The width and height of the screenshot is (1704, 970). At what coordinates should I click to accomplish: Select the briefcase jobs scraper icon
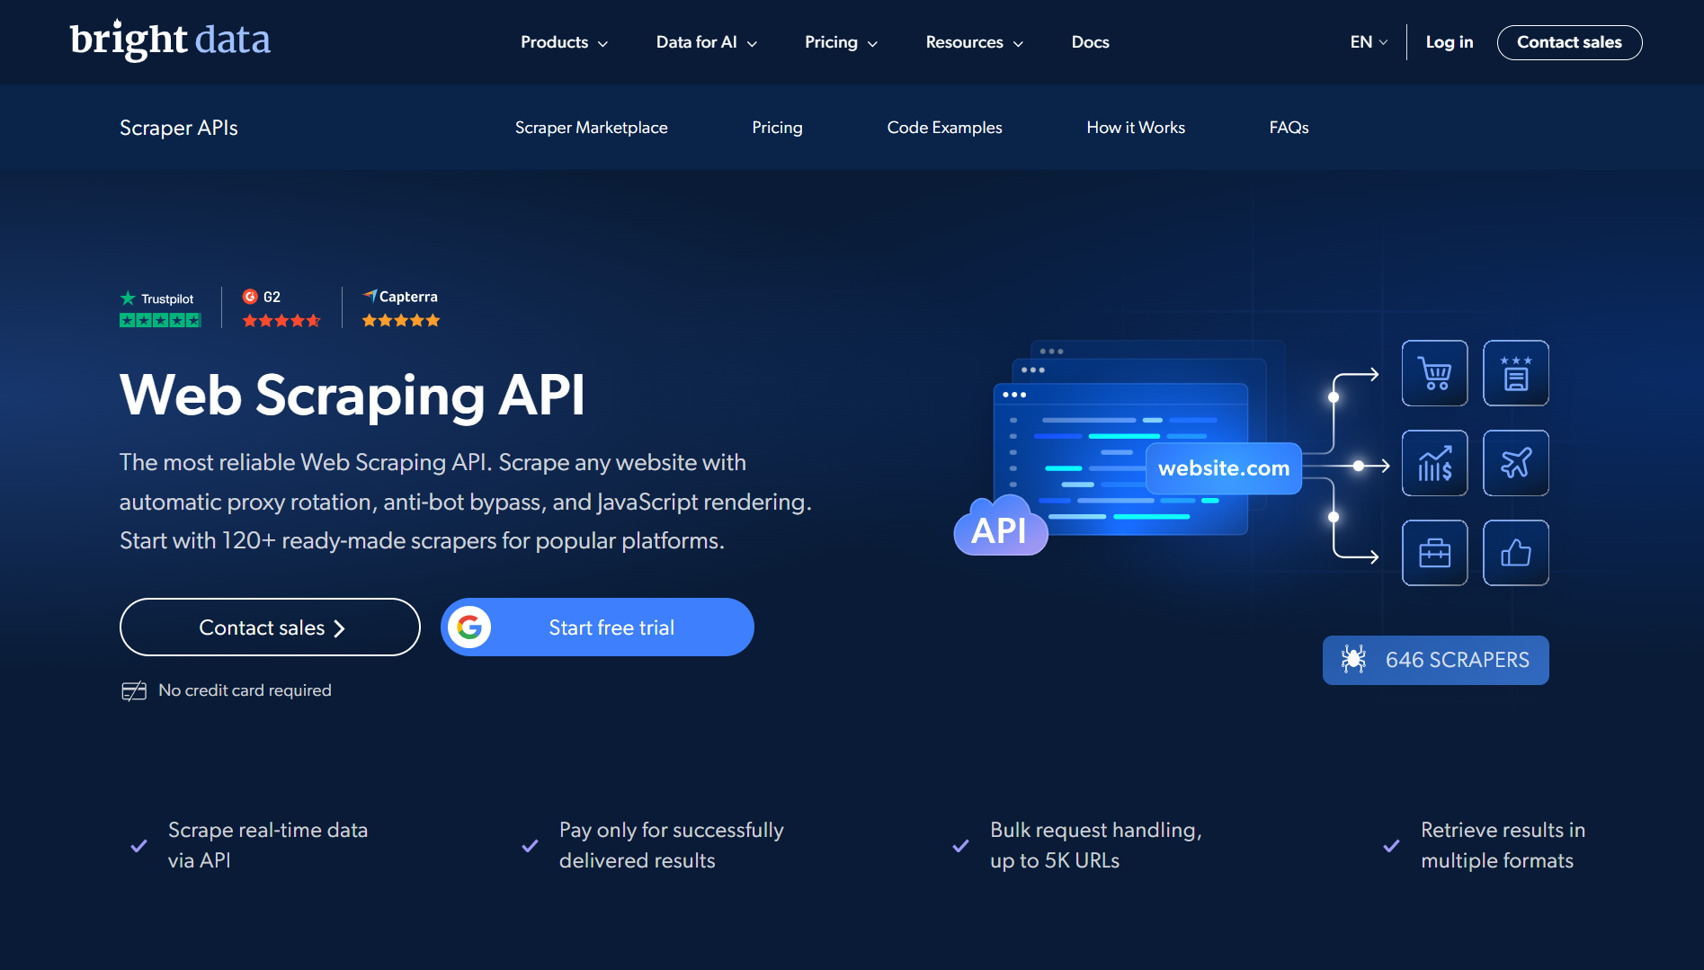click(1434, 553)
